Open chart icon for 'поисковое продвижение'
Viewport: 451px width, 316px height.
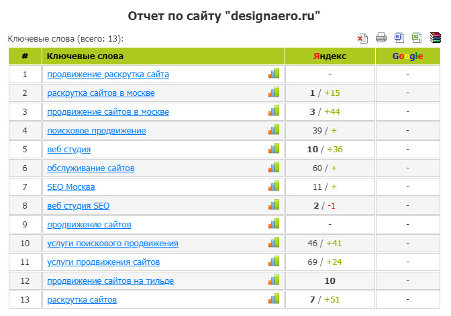[274, 129]
